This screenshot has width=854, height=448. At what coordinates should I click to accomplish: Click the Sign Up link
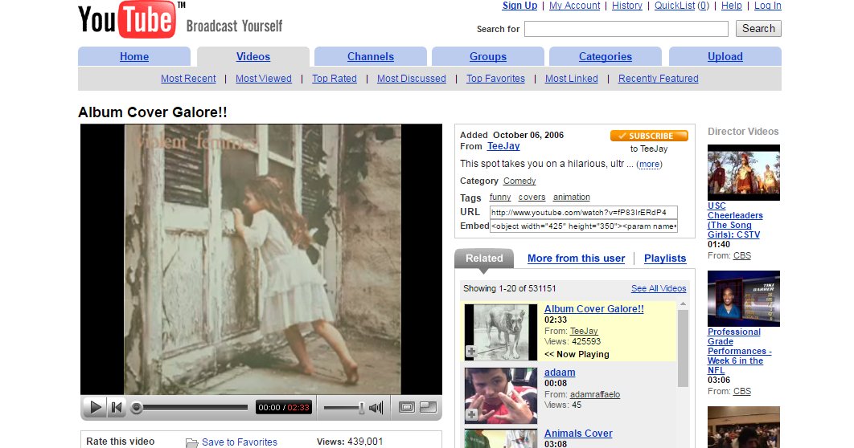519,6
